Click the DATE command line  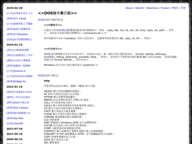click(x=57, y=140)
